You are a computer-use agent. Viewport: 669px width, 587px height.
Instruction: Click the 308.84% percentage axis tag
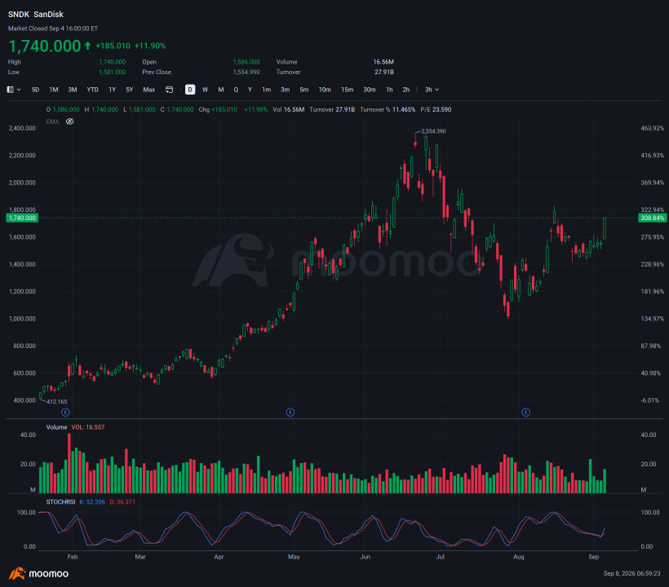click(x=653, y=218)
